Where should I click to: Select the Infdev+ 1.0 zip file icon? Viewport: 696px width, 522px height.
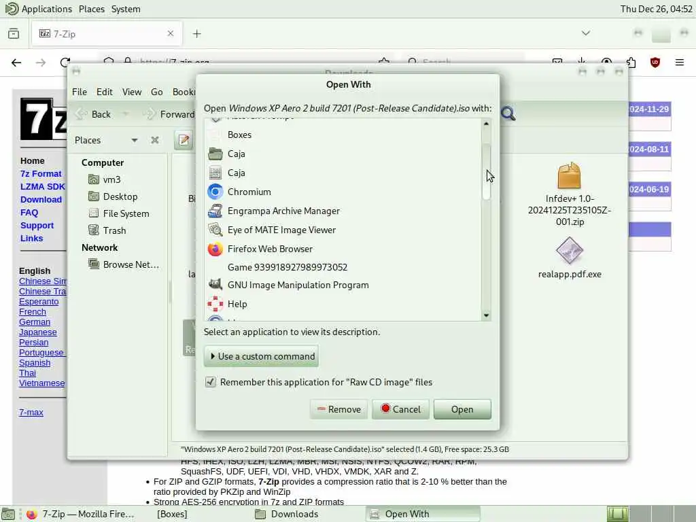570,175
